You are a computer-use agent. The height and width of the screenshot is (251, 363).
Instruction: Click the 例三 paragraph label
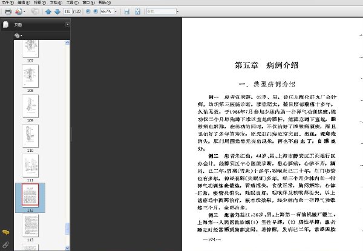point(214,215)
